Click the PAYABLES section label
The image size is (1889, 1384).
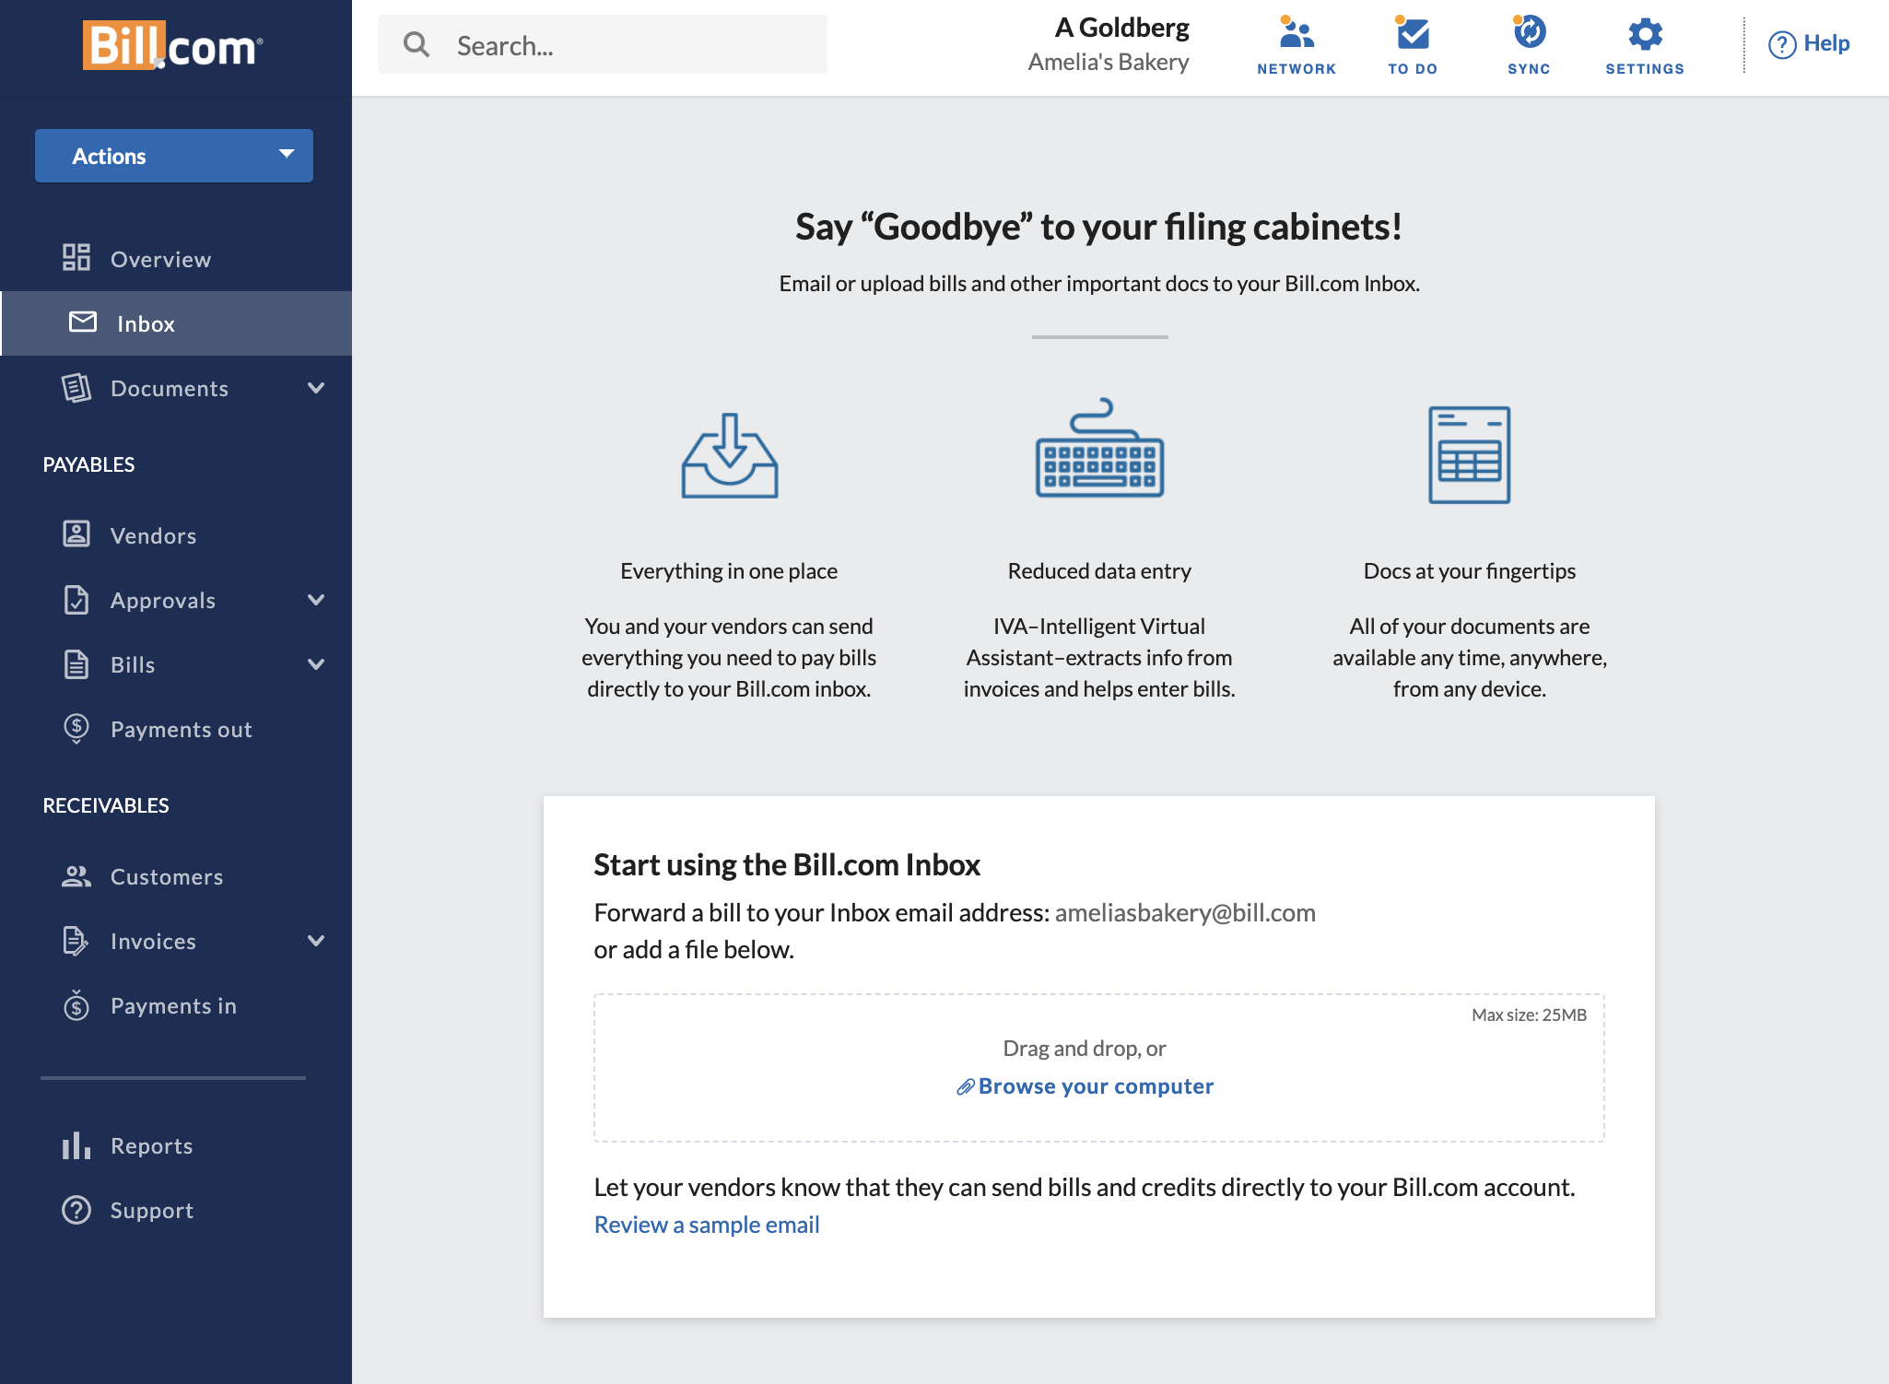(88, 464)
